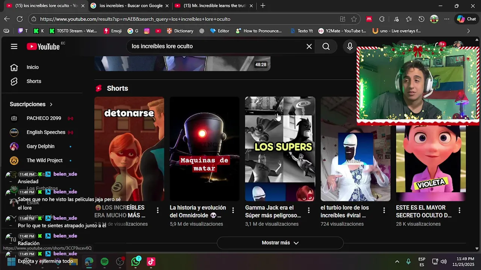Open the 'Y2Mate - YouTube t...' bookmark
This screenshot has height=270, width=481.
click(x=342, y=31)
